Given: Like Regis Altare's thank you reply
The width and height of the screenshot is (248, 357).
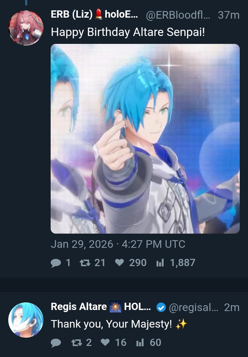Looking at the screenshot, I should [x=105, y=342].
